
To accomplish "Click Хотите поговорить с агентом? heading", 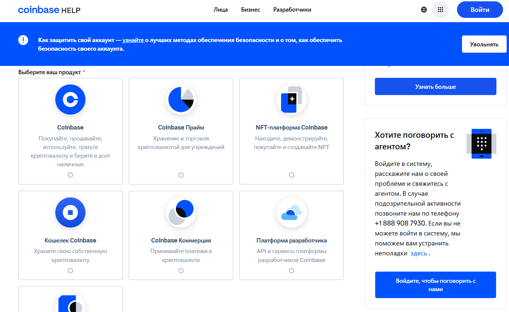I will click(414, 141).
